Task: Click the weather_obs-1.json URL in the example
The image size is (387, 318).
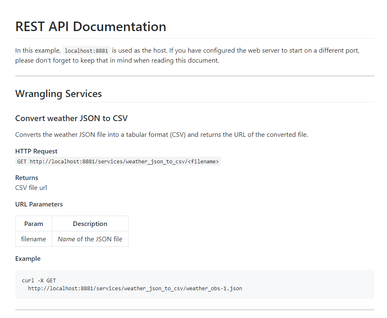Action: [x=135, y=289]
